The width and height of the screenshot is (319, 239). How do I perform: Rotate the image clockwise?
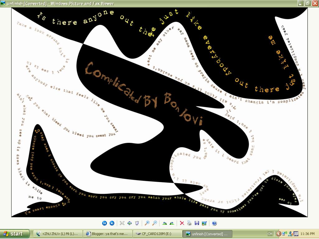(x=164, y=223)
